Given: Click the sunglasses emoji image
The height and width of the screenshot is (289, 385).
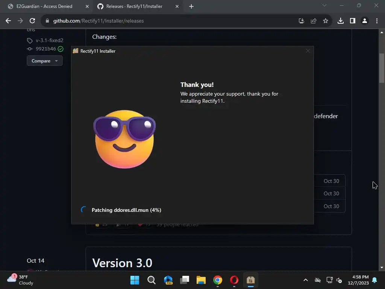Looking at the screenshot, I should click(x=124, y=139).
